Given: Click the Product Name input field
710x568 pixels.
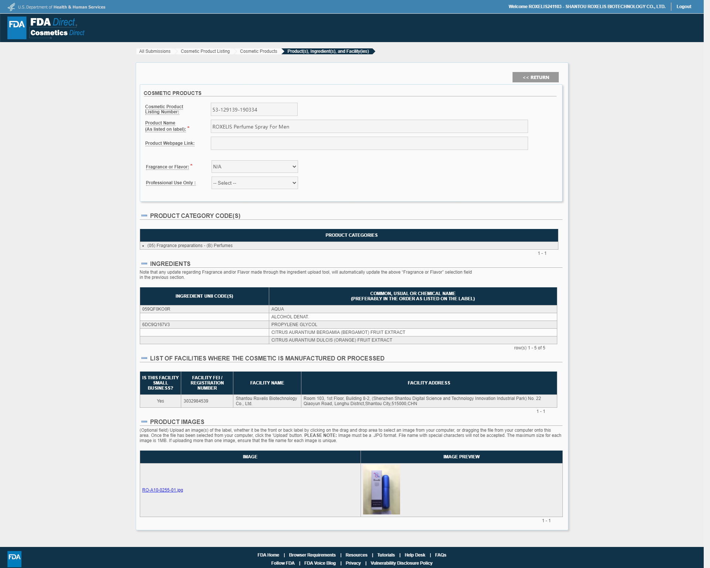Looking at the screenshot, I should [x=369, y=126].
